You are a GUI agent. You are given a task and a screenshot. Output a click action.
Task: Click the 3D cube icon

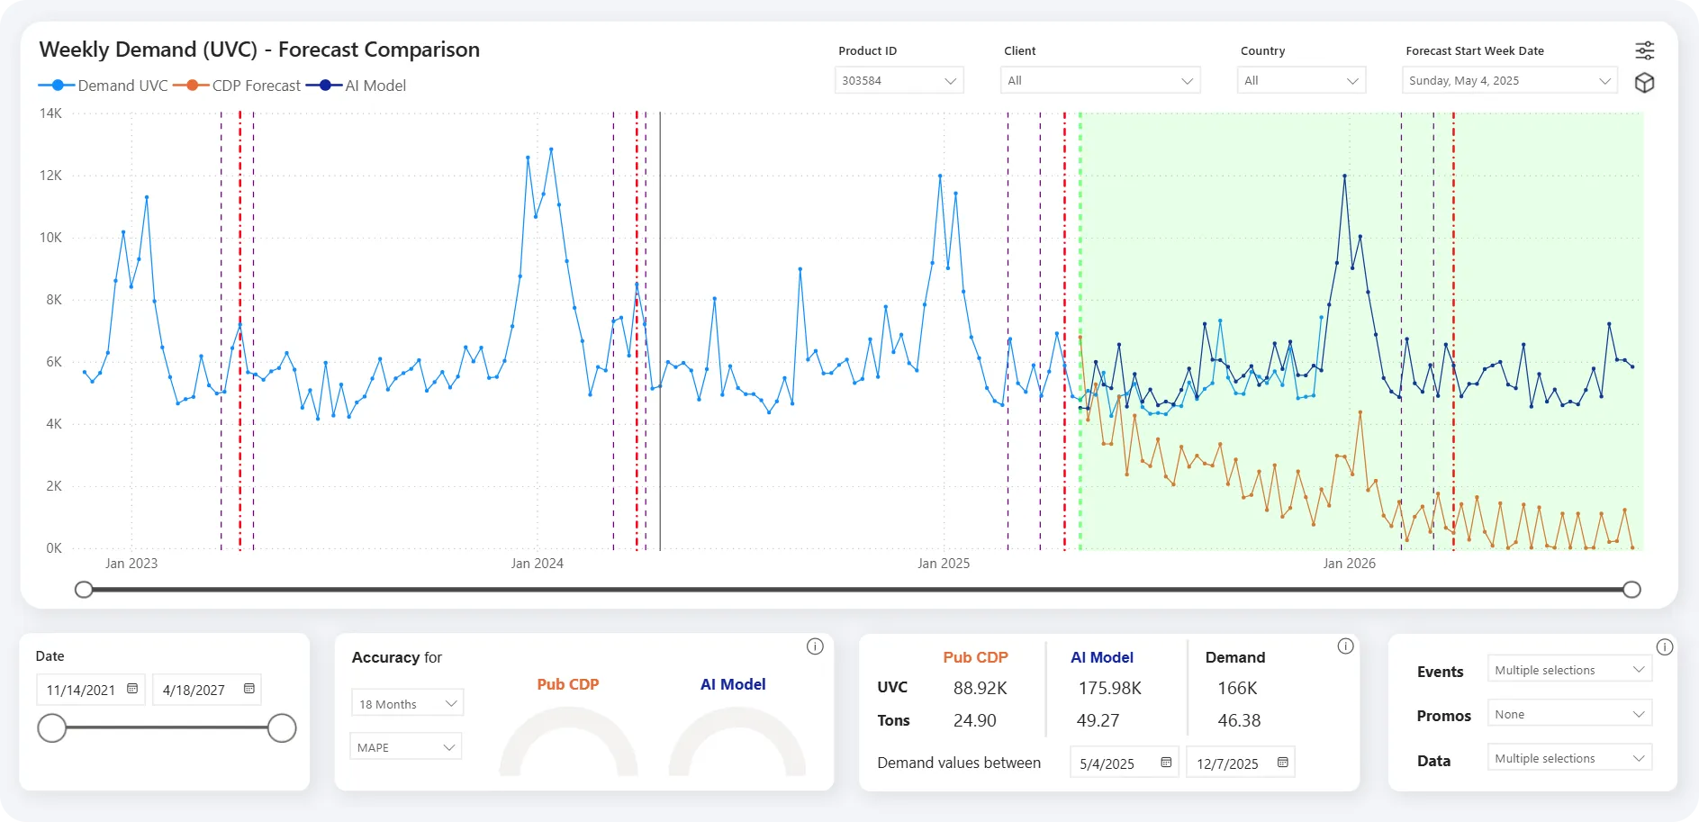point(1644,83)
